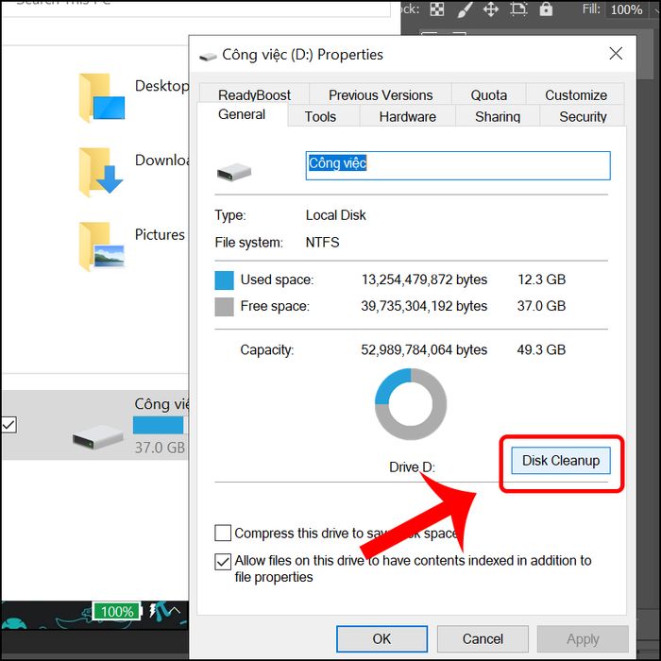Select the General tab
The image size is (661, 661).
[x=242, y=114]
